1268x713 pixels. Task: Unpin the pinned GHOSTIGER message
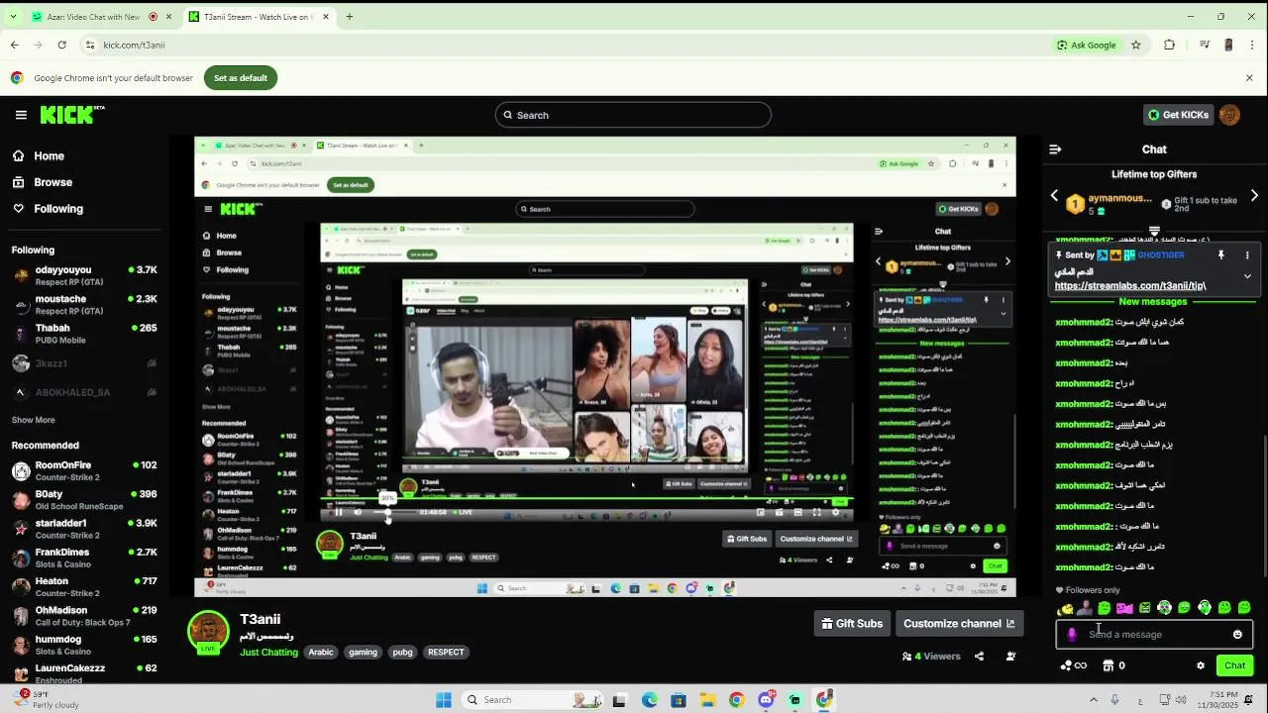click(1221, 255)
